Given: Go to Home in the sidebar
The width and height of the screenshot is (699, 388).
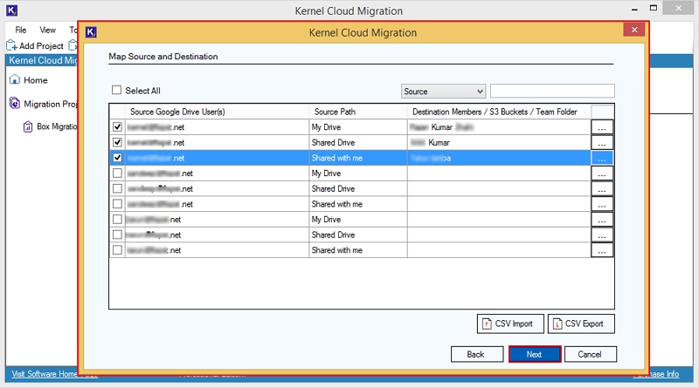Looking at the screenshot, I should tap(29, 80).
